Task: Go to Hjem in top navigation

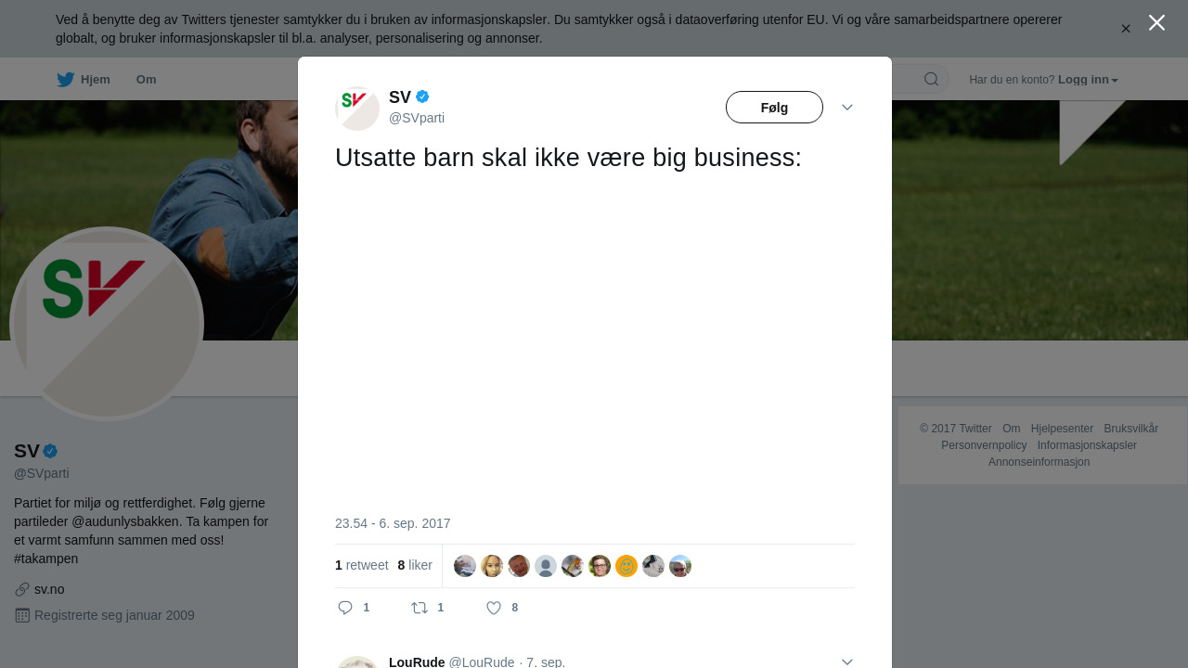Action: [96, 80]
